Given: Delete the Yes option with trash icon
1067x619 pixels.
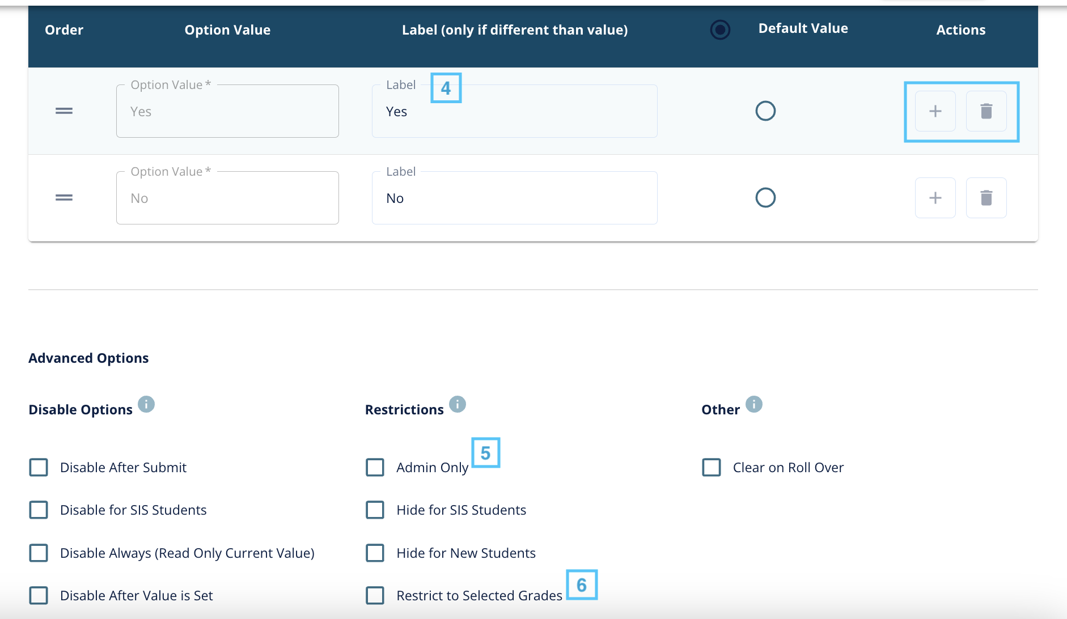Looking at the screenshot, I should pyautogui.click(x=986, y=111).
